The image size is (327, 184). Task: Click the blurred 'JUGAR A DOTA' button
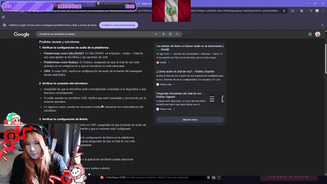[x=289, y=176]
